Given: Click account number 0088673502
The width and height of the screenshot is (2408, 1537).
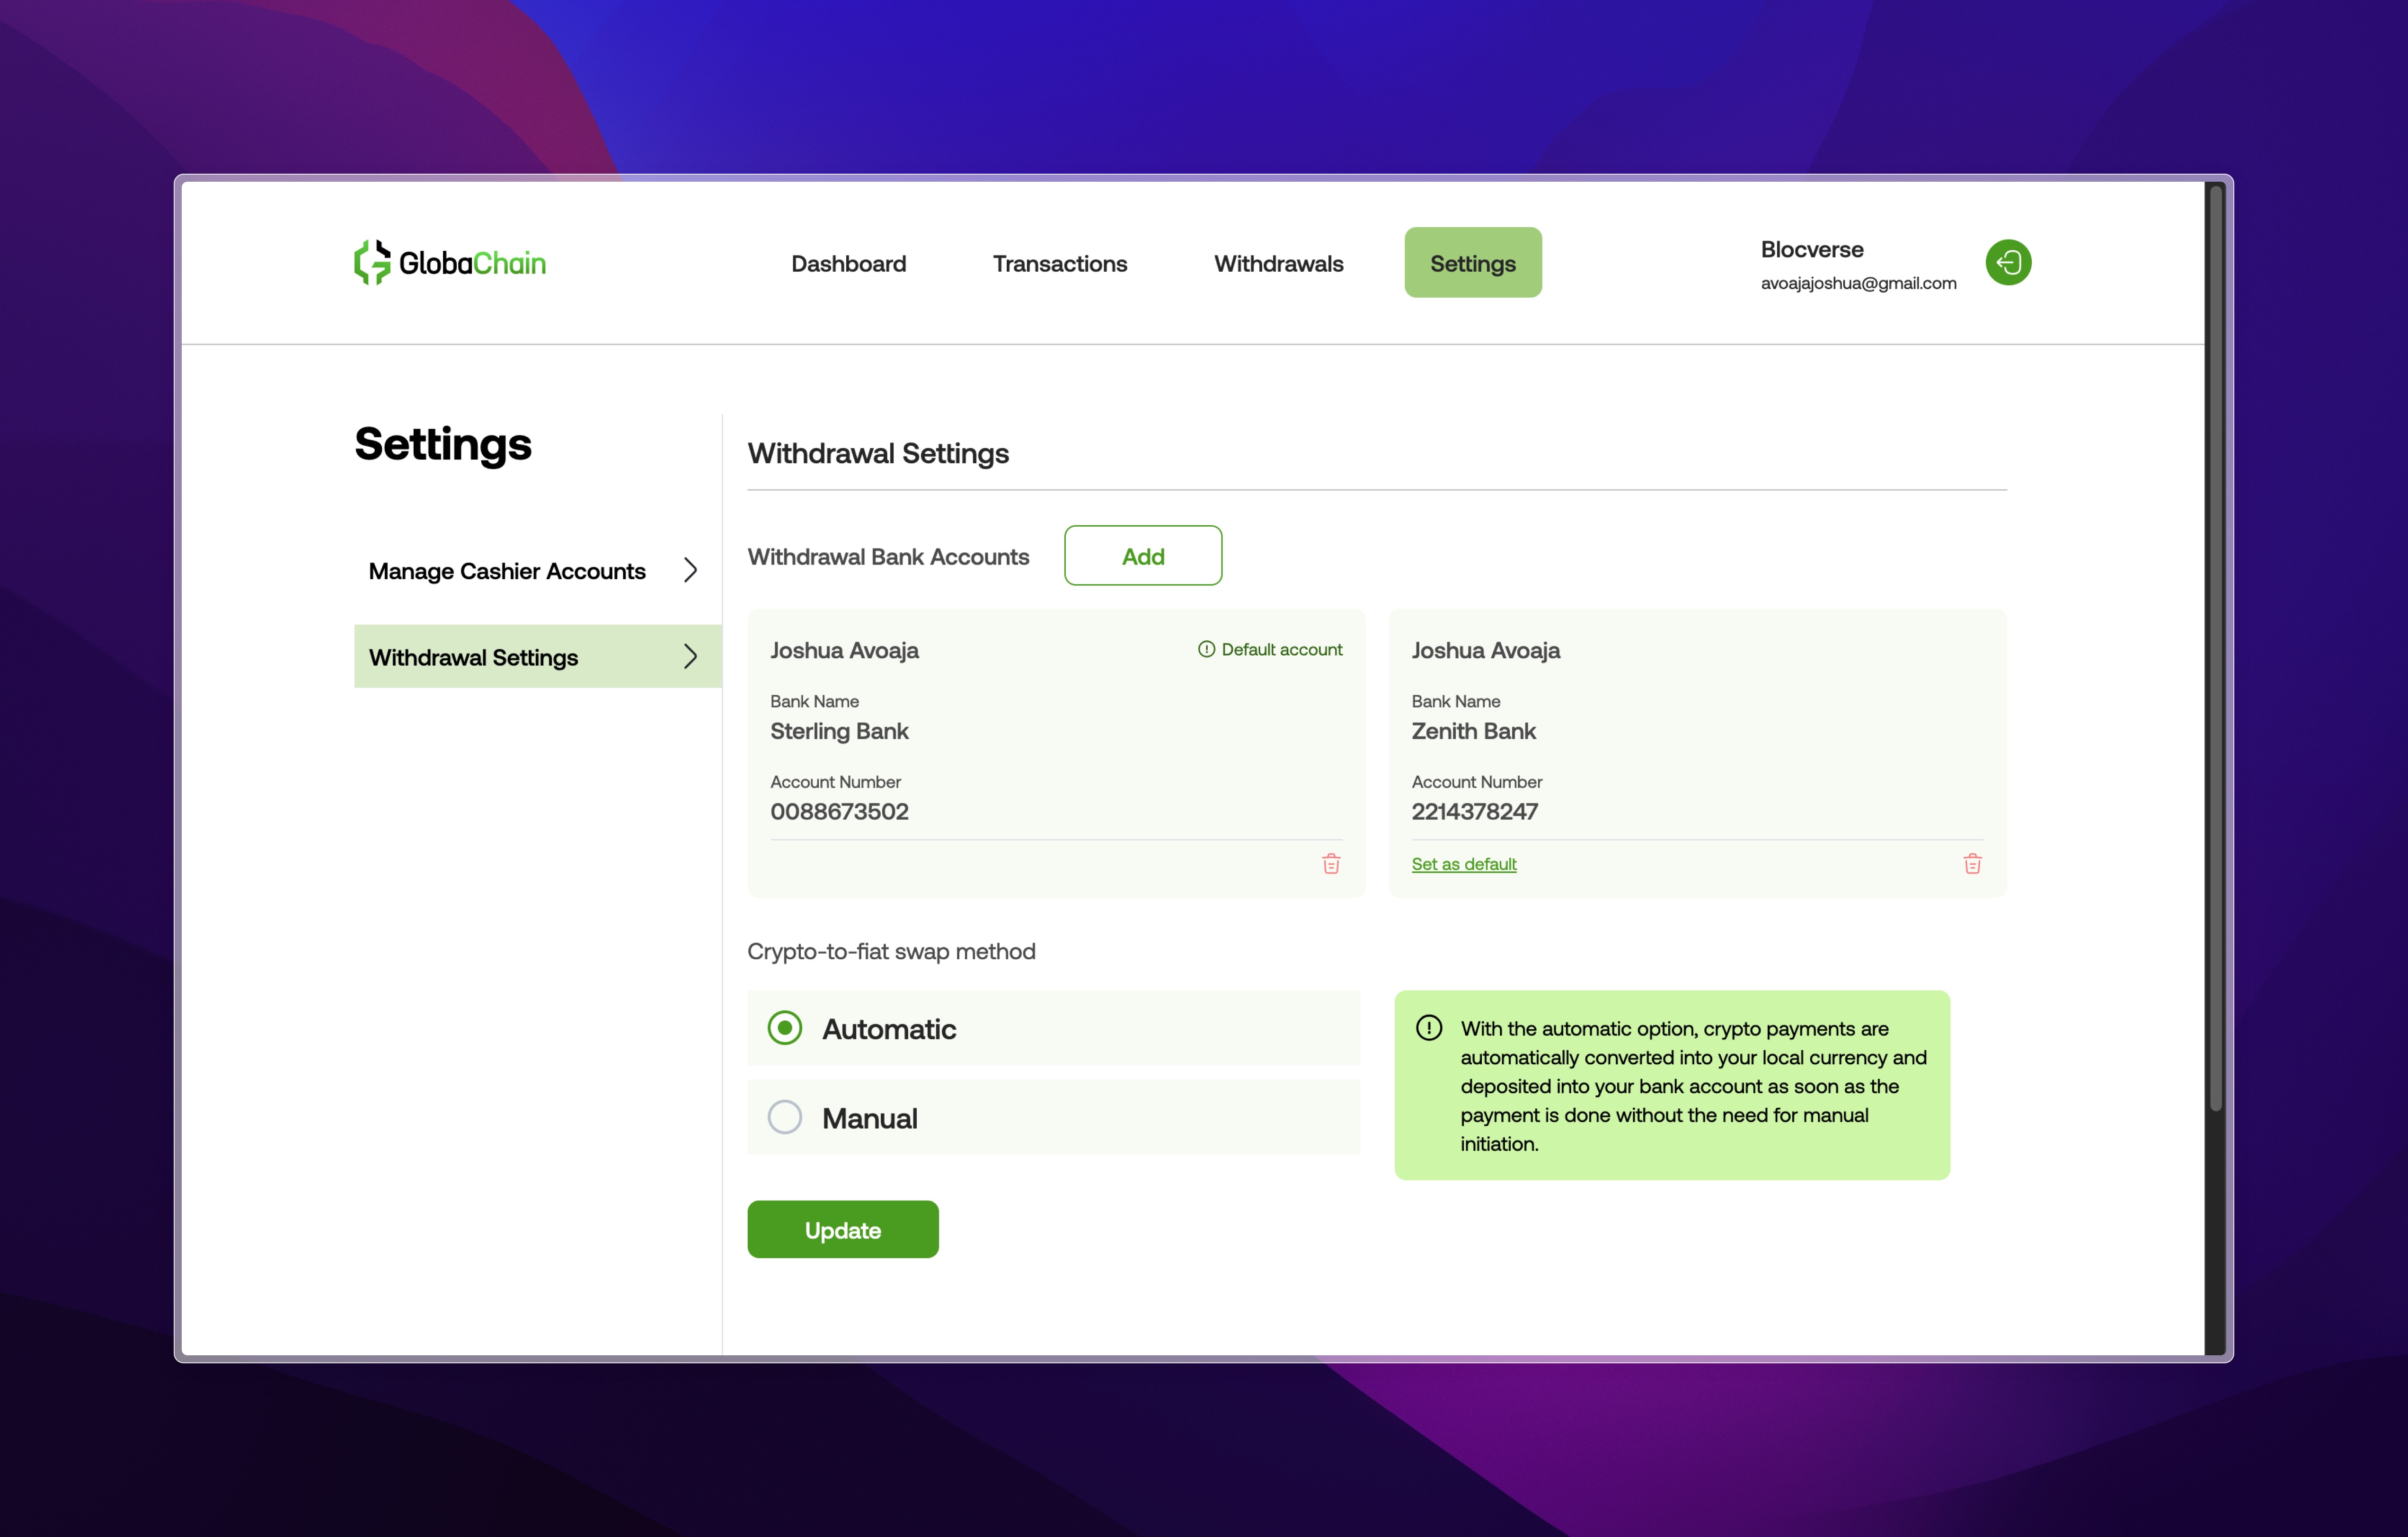Looking at the screenshot, I should pos(839,811).
